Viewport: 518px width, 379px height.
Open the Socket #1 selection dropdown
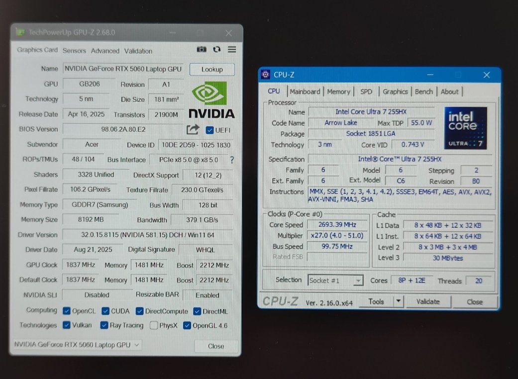[335, 281]
